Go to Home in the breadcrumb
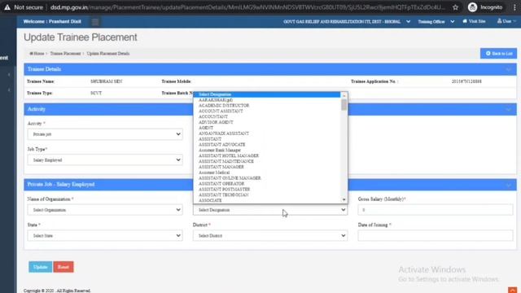Screen dimensions: 521x293 (37, 54)
